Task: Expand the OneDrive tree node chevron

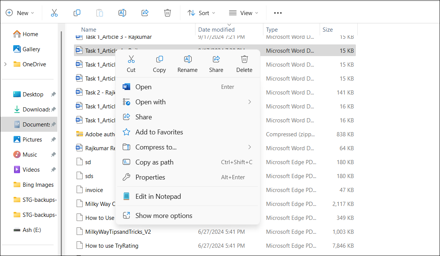Action: click(5, 64)
